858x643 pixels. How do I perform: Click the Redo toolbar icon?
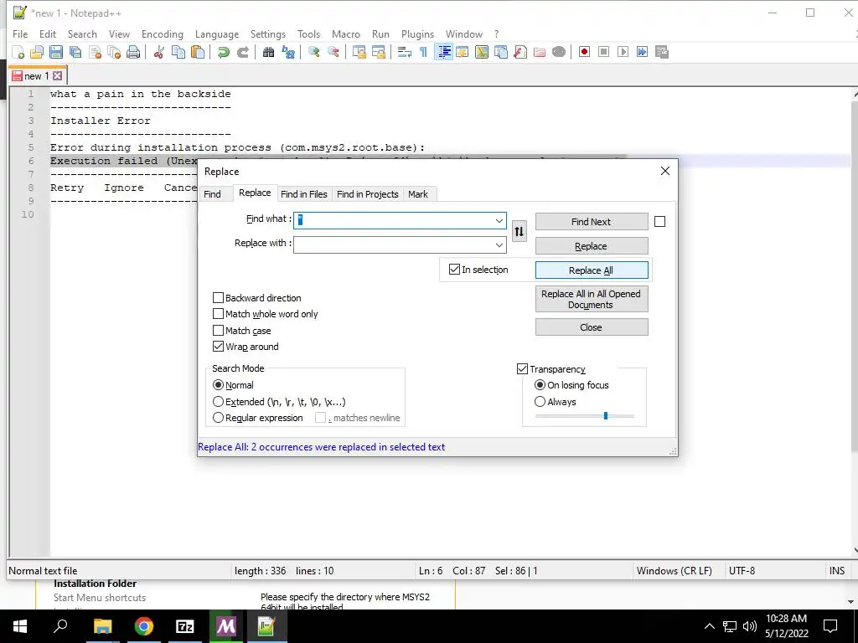point(242,52)
